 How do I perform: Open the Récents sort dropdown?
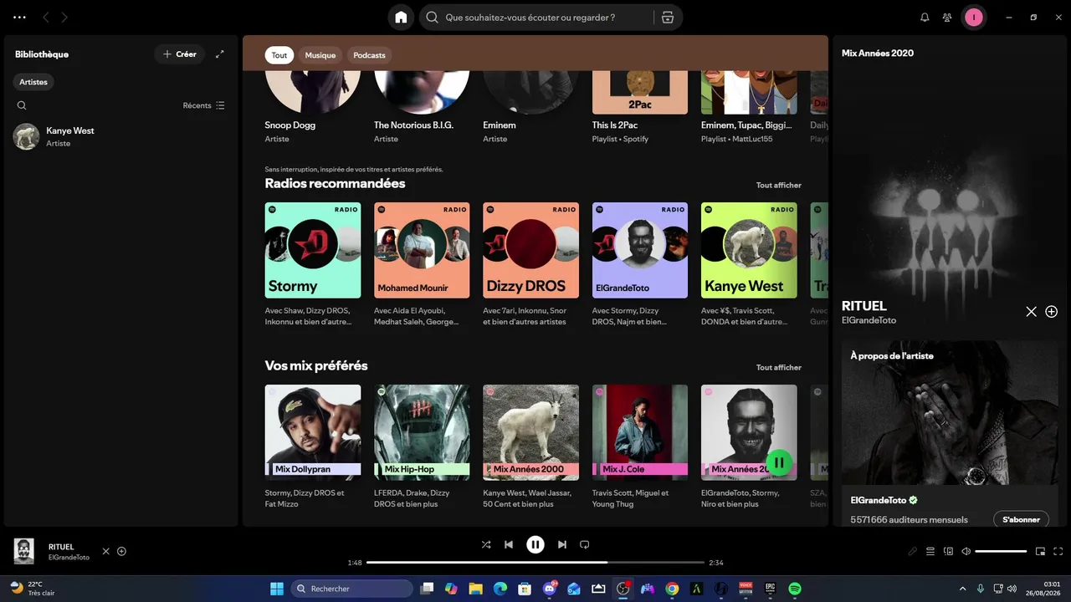pyautogui.click(x=204, y=105)
